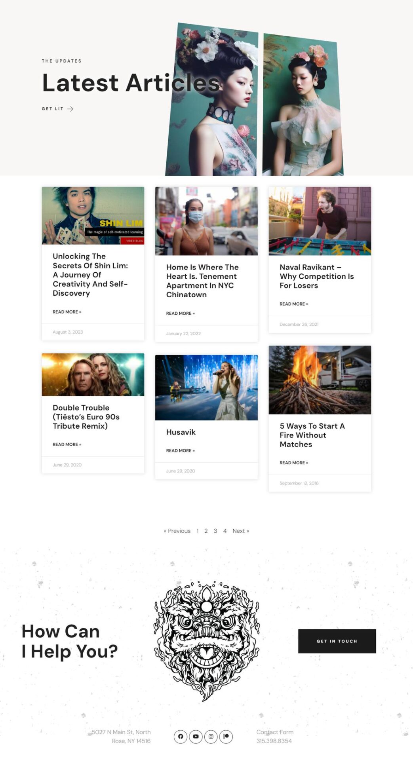Click the Next » pagination link
413x760 pixels.
pyautogui.click(x=241, y=531)
